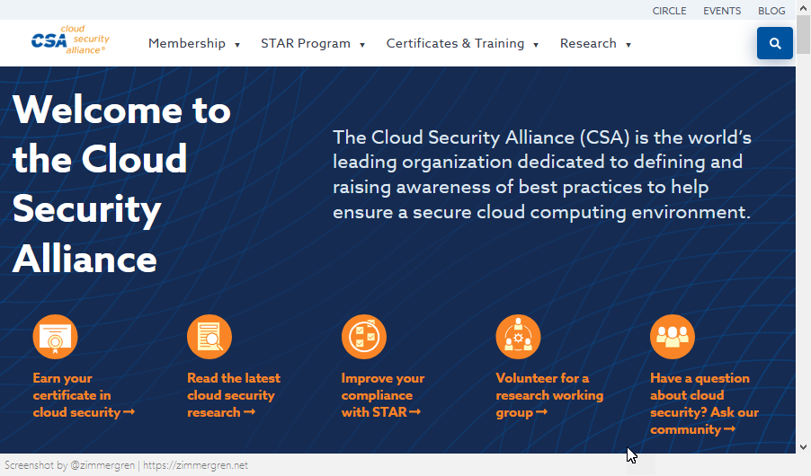Expand the Research dropdown arrow
811x476 pixels.
click(628, 45)
